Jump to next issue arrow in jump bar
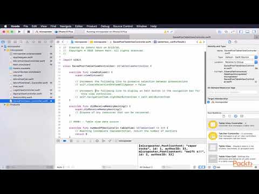 (x=204, y=42)
